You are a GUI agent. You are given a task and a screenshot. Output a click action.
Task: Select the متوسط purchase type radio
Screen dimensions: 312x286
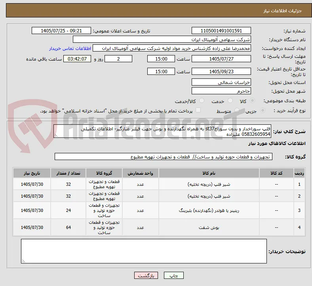tap(237, 111)
